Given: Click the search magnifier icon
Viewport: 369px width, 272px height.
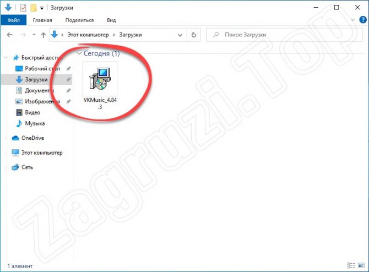Looking at the screenshot, I should click(215, 35).
